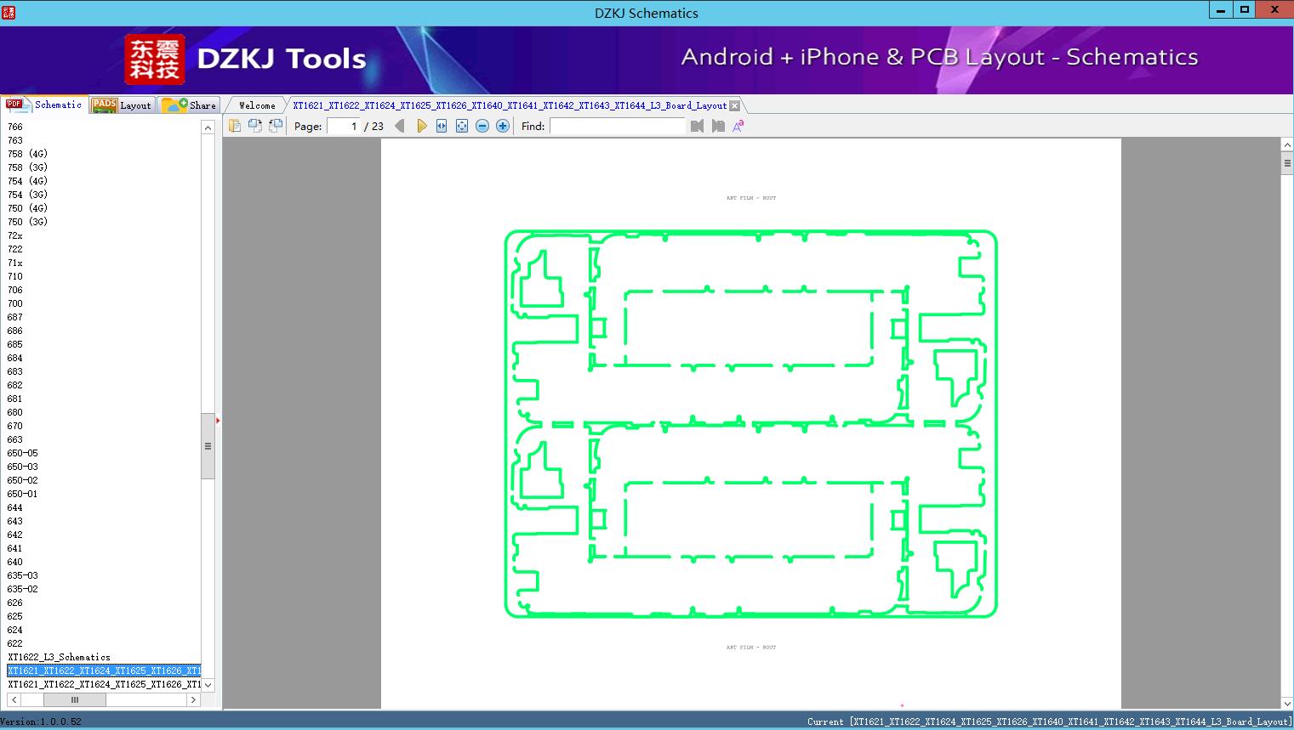The width and height of the screenshot is (1294, 730).
Task: Select model 71x in list
Action: tap(15, 263)
